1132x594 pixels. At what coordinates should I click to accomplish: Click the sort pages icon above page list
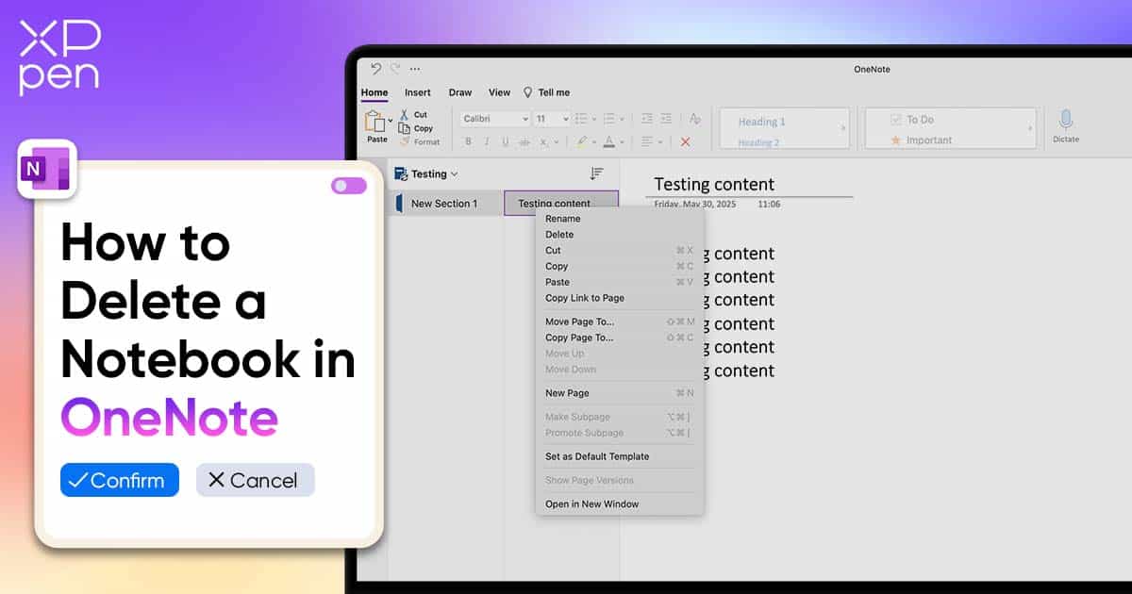pyautogui.click(x=596, y=173)
